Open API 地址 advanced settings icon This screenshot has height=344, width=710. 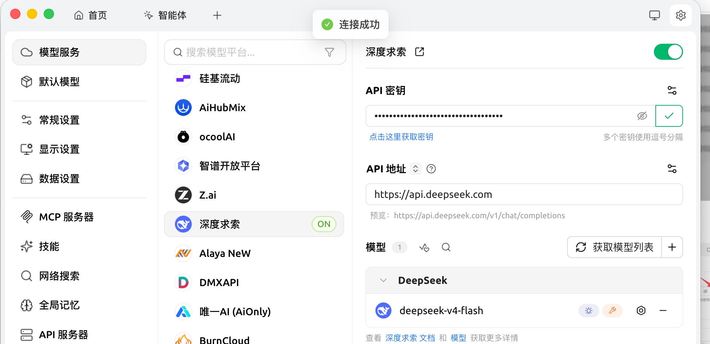(672, 169)
